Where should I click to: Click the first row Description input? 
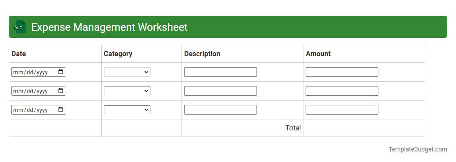coord(221,72)
